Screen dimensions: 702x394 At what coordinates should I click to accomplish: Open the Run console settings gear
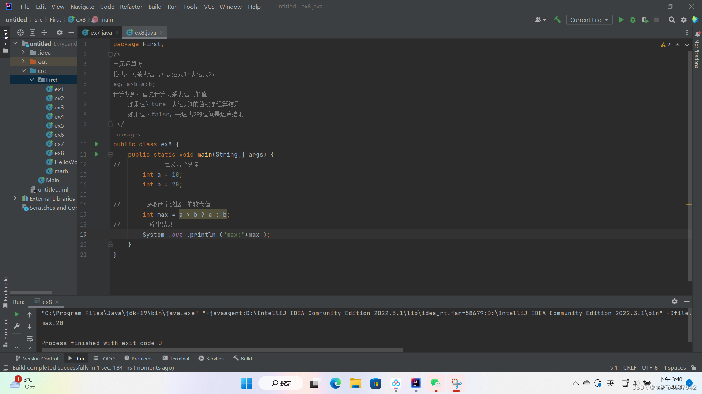(x=675, y=302)
